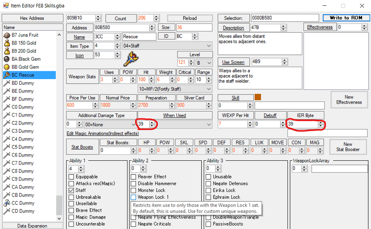Click the Rescue name text field
The image size is (371, 229).
coord(139,36)
